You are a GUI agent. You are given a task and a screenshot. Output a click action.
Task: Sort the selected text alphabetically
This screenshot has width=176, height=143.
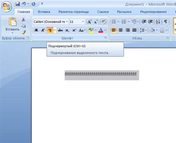158,22
